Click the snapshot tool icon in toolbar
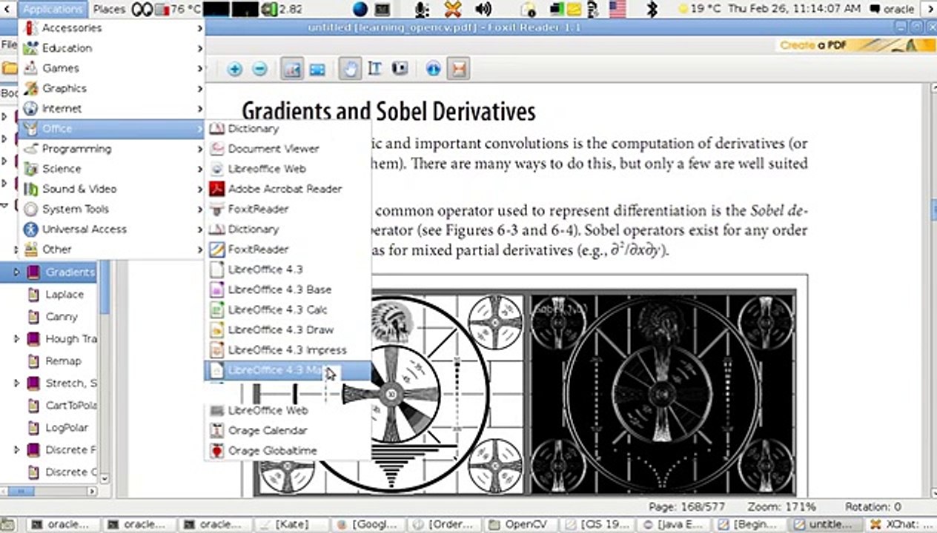The image size is (937, 533). click(400, 70)
